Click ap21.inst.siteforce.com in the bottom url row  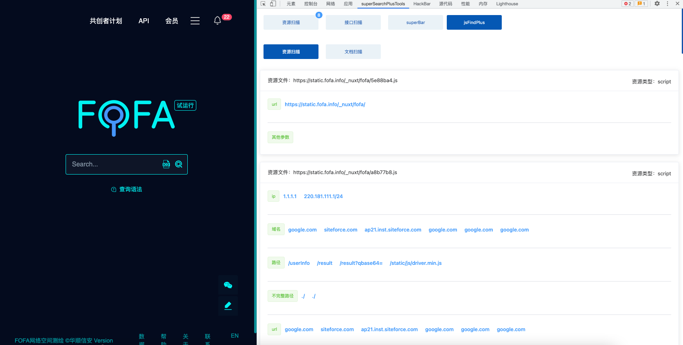tap(389, 330)
